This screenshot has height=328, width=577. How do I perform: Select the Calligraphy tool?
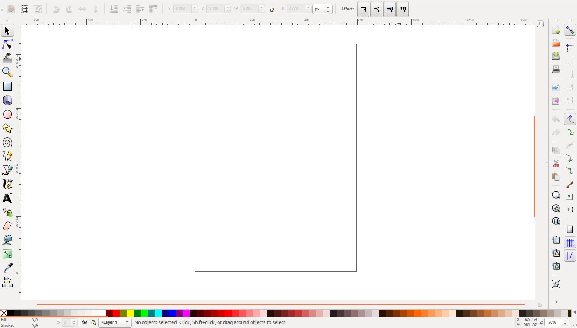pos(7,184)
